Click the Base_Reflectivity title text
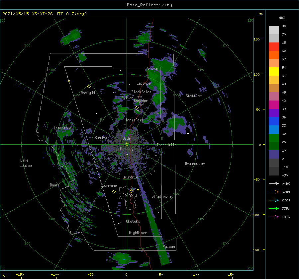The width and height of the screenshot is (299, 279). 149,5
